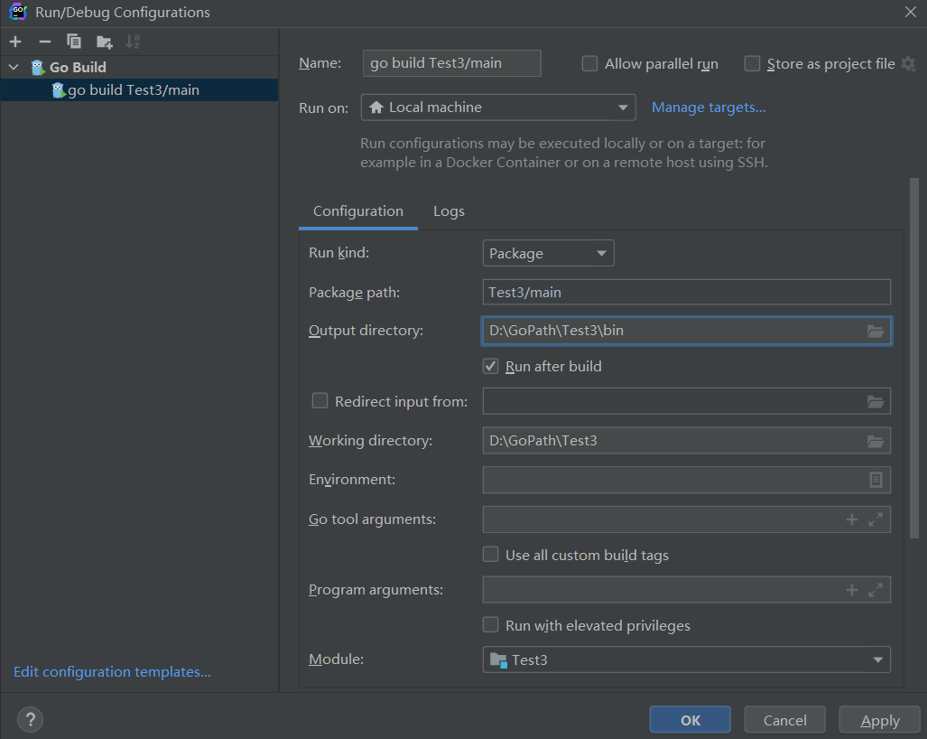
Task: Remove the selected configuration
Action: (45, 42)
